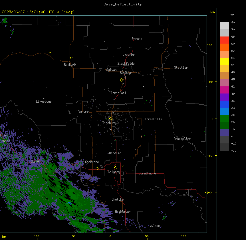Click the dBZ legend heading
The image size is (246, 240).
(231, 15)
